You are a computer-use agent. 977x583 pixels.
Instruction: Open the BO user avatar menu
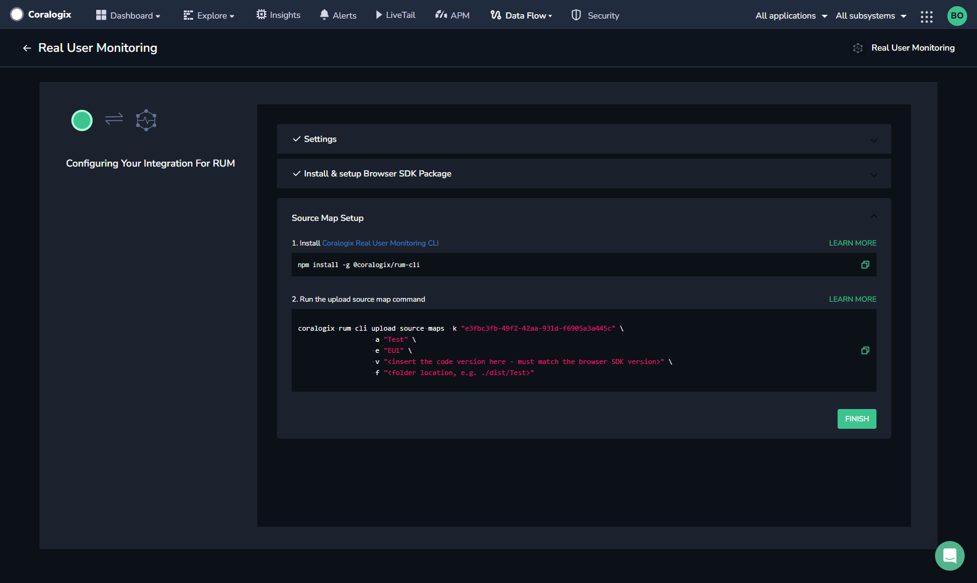coord(957,15)
